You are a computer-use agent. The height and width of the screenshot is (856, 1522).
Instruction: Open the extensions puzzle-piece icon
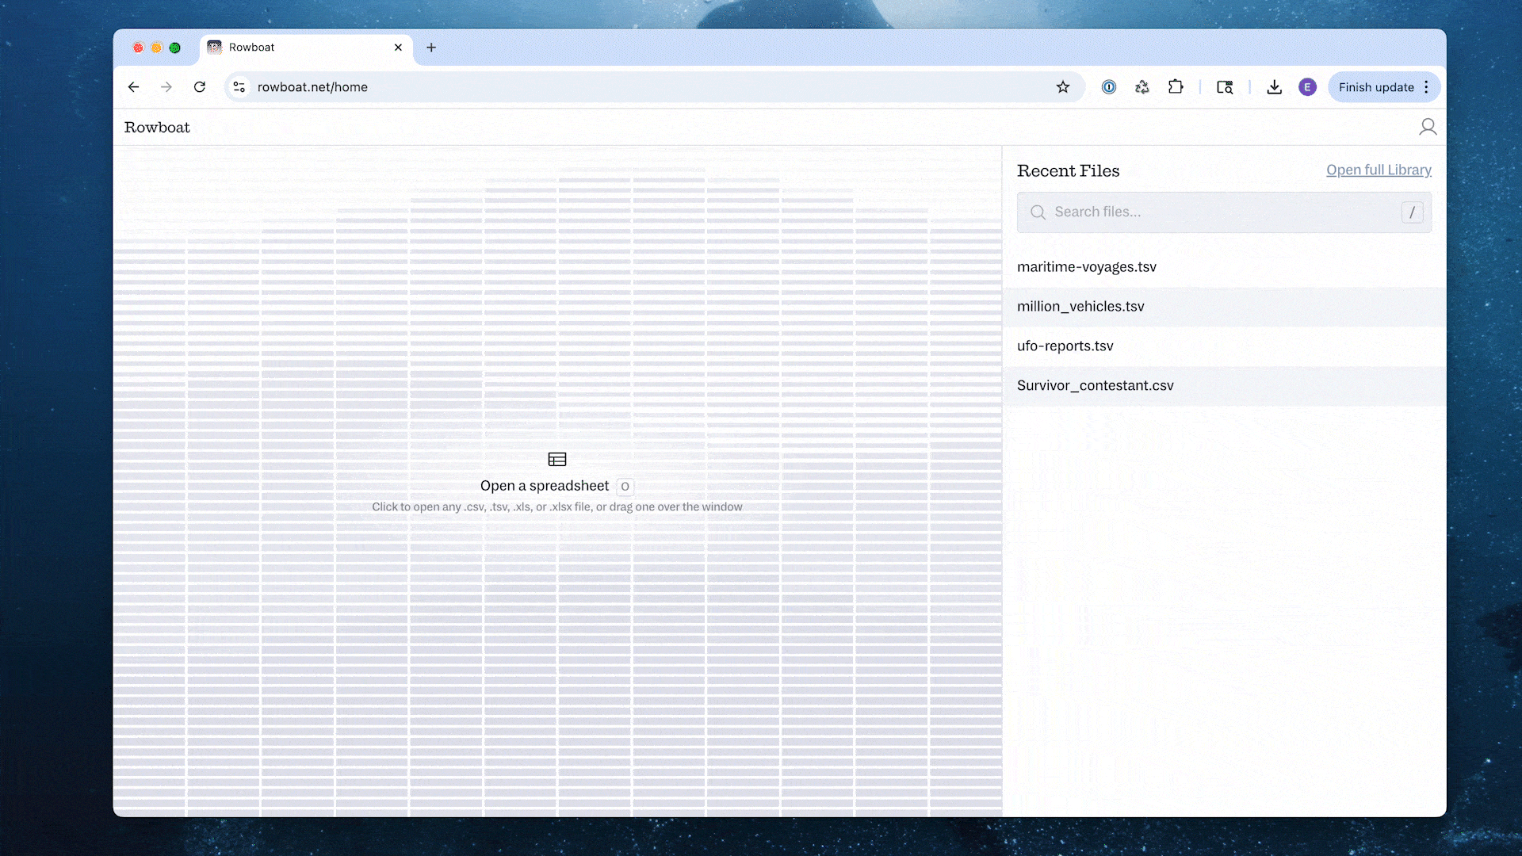coord(1176,87)
